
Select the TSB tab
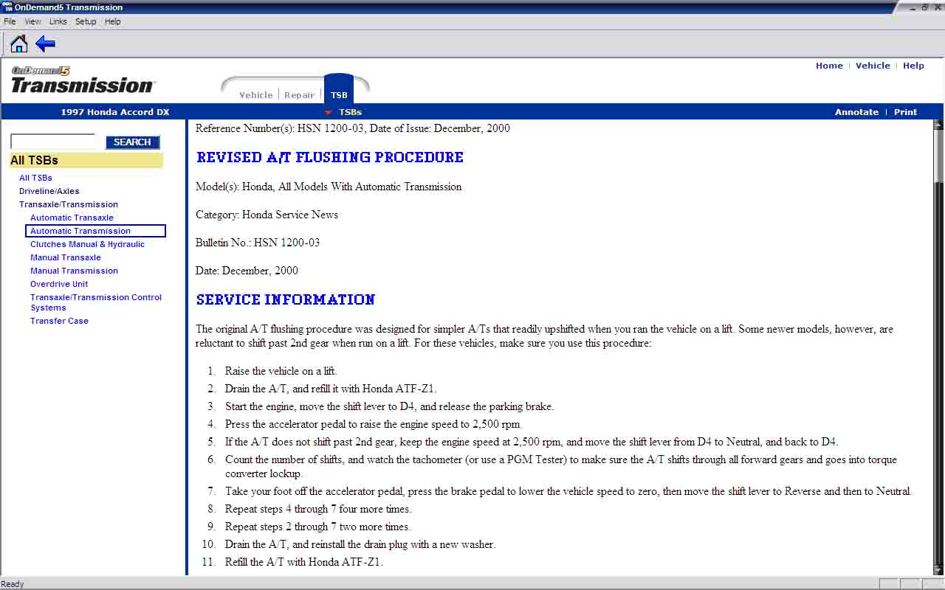tap(339, 95)
